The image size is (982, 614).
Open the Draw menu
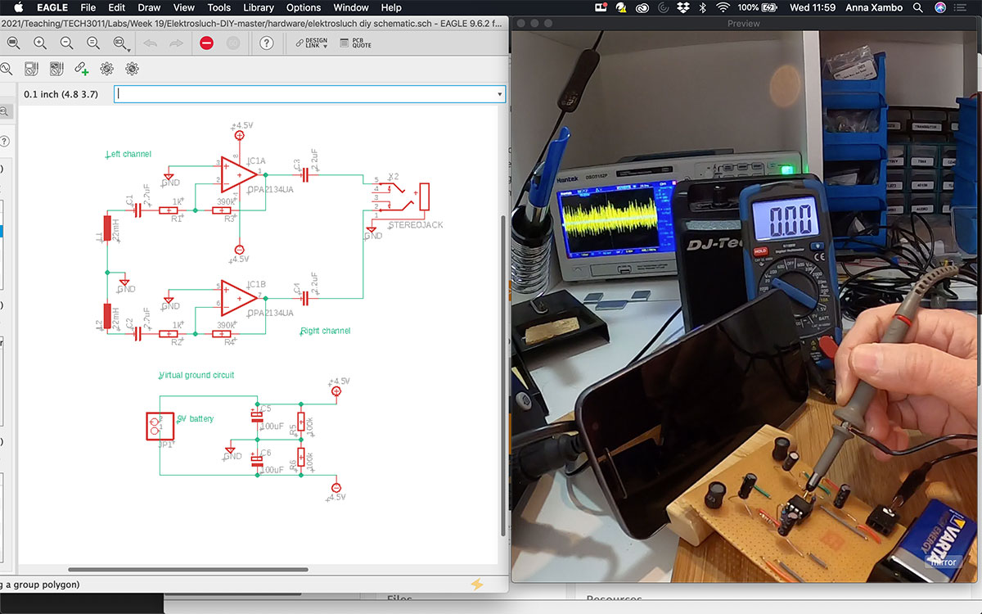click(149, 7)
